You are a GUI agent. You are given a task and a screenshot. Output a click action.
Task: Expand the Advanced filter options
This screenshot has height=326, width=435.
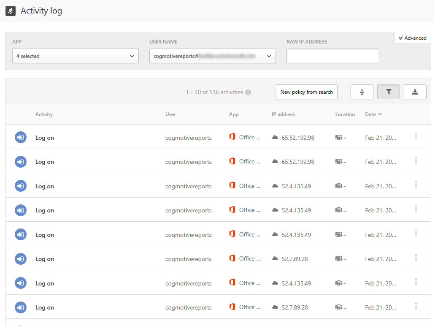[x=412, y=38]
